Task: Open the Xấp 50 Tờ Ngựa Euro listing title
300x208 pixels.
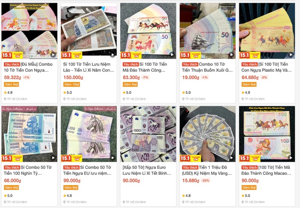Action: (147, 171)
